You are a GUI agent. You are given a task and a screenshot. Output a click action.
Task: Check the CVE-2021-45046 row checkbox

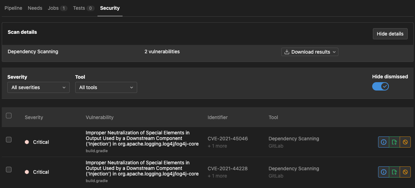[x=9, y=140]
